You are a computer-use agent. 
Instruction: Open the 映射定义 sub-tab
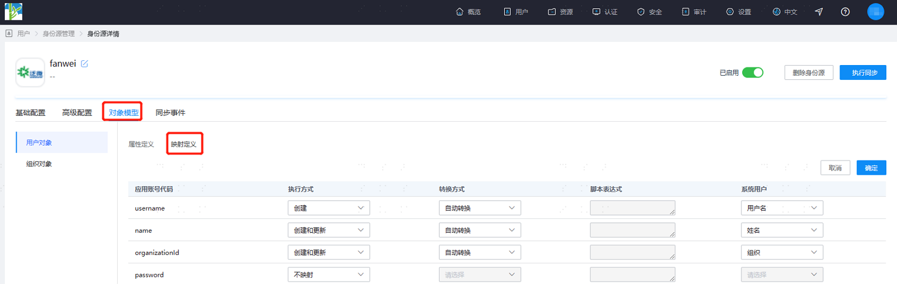coord(184,144)
